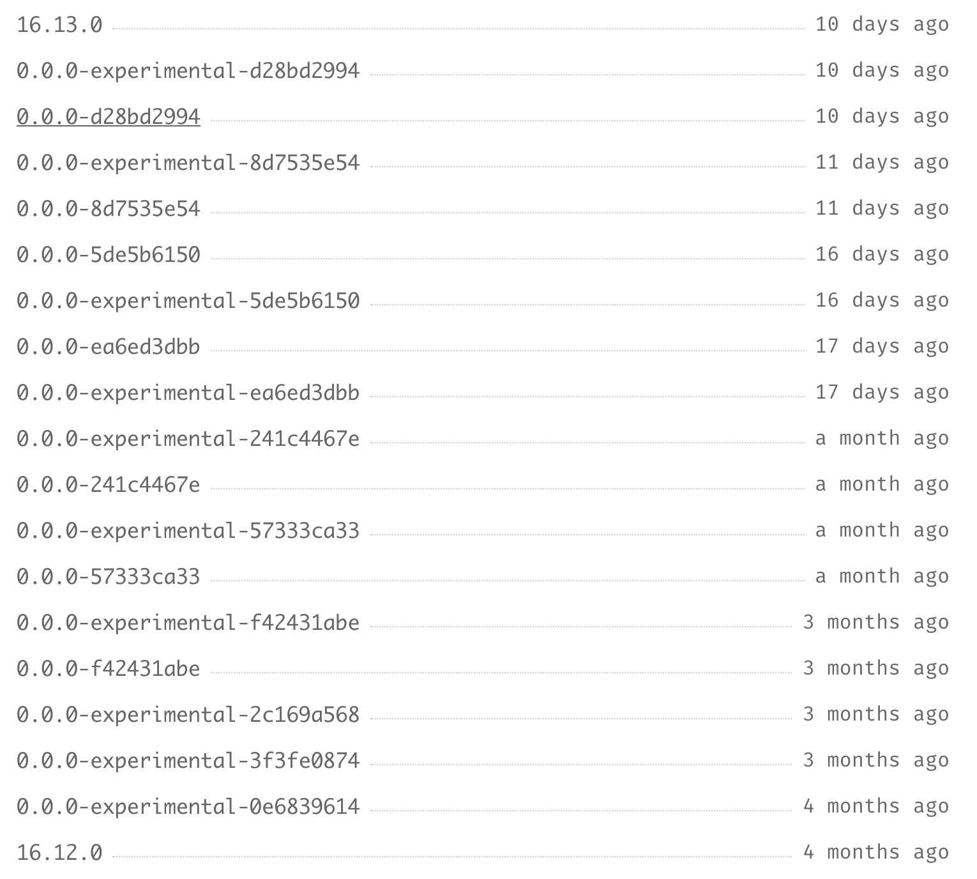This screenshot has height=879, width=977.
Task: Open version 0.0.0-5de5b6150
Action: coord(109,255)
